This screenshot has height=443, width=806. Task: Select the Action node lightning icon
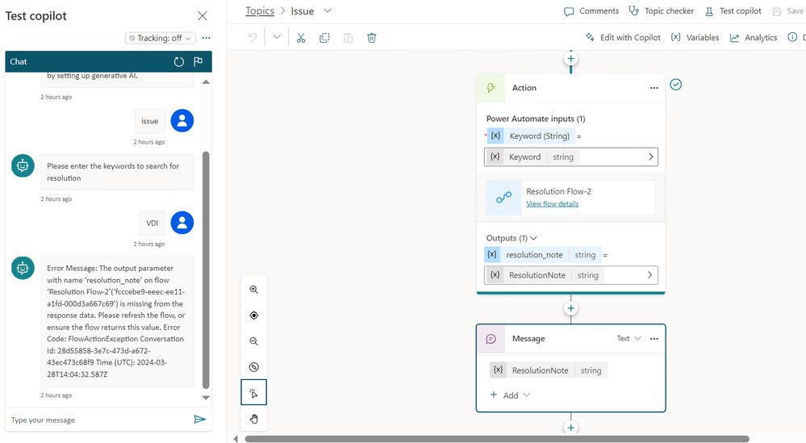pos(491,88)
